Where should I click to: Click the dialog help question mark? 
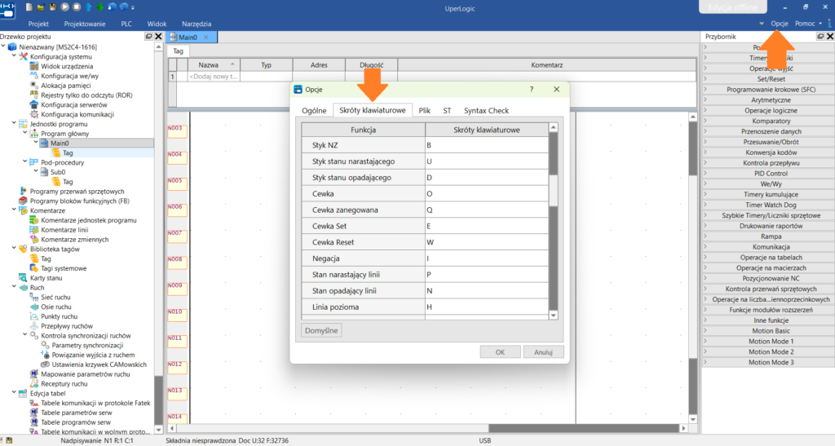[x=532, y=90]
